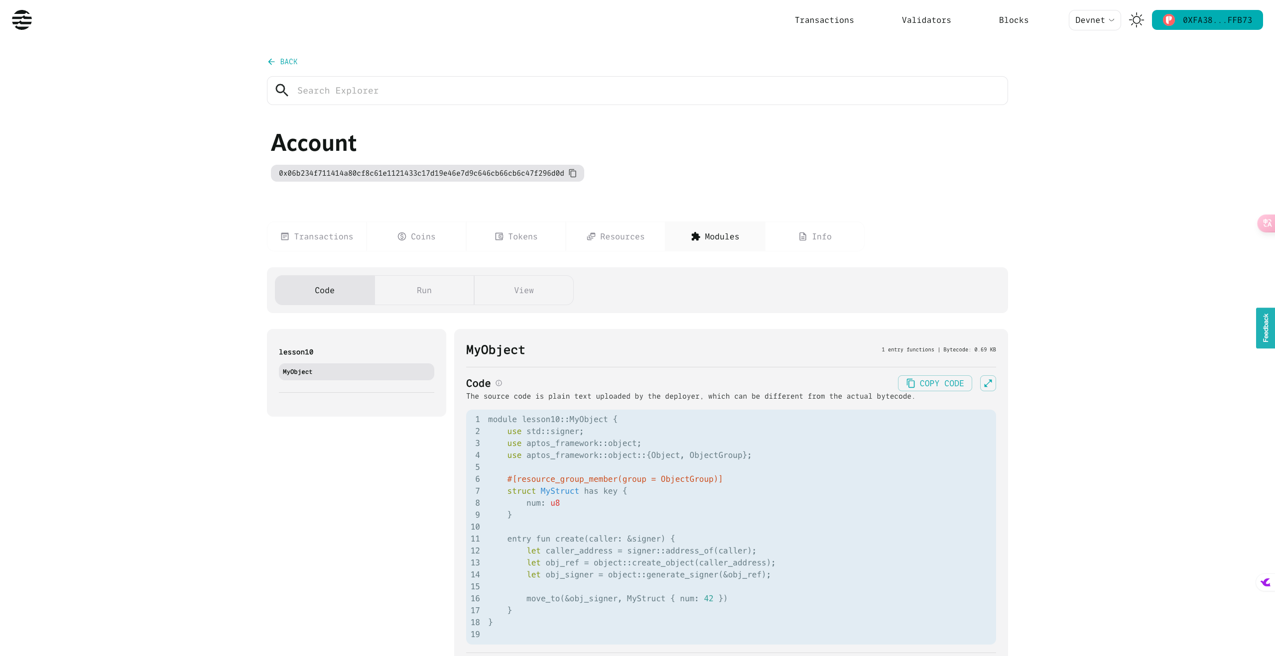This screenshot has height=656, width=1275.
Task: Select the Run sub-tab
Action: click(x=424, y=290)
